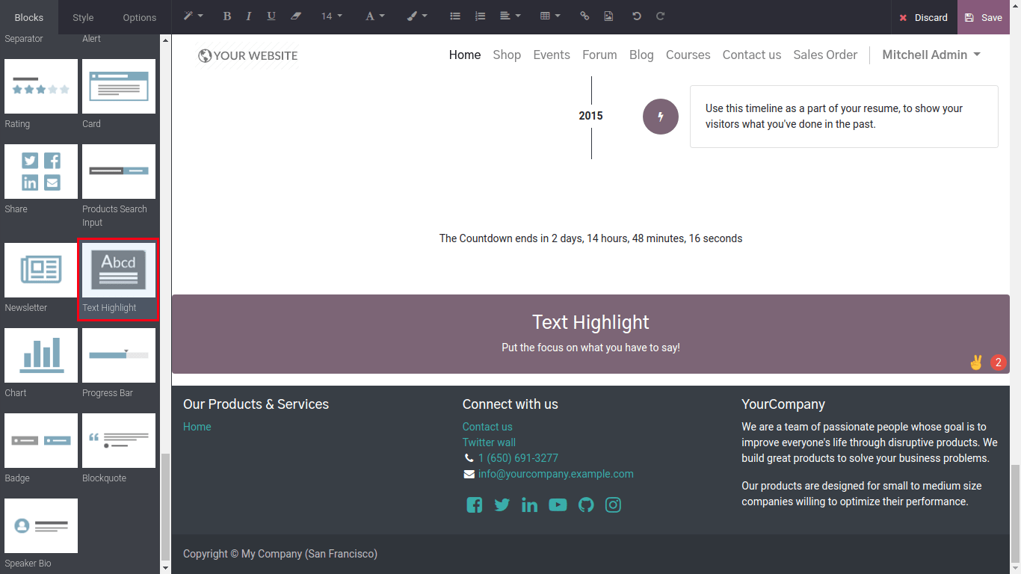Select the Blockquote block thumbnail

point(119,441)
